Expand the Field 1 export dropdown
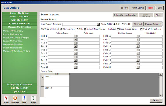The width and height of the screenshot is (166, 106). coord(75,36)
